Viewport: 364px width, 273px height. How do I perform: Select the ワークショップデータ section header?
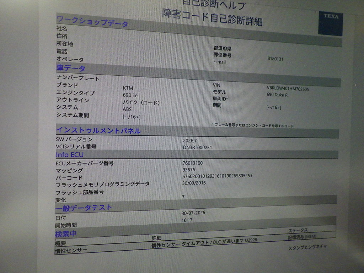pos(92,21)
